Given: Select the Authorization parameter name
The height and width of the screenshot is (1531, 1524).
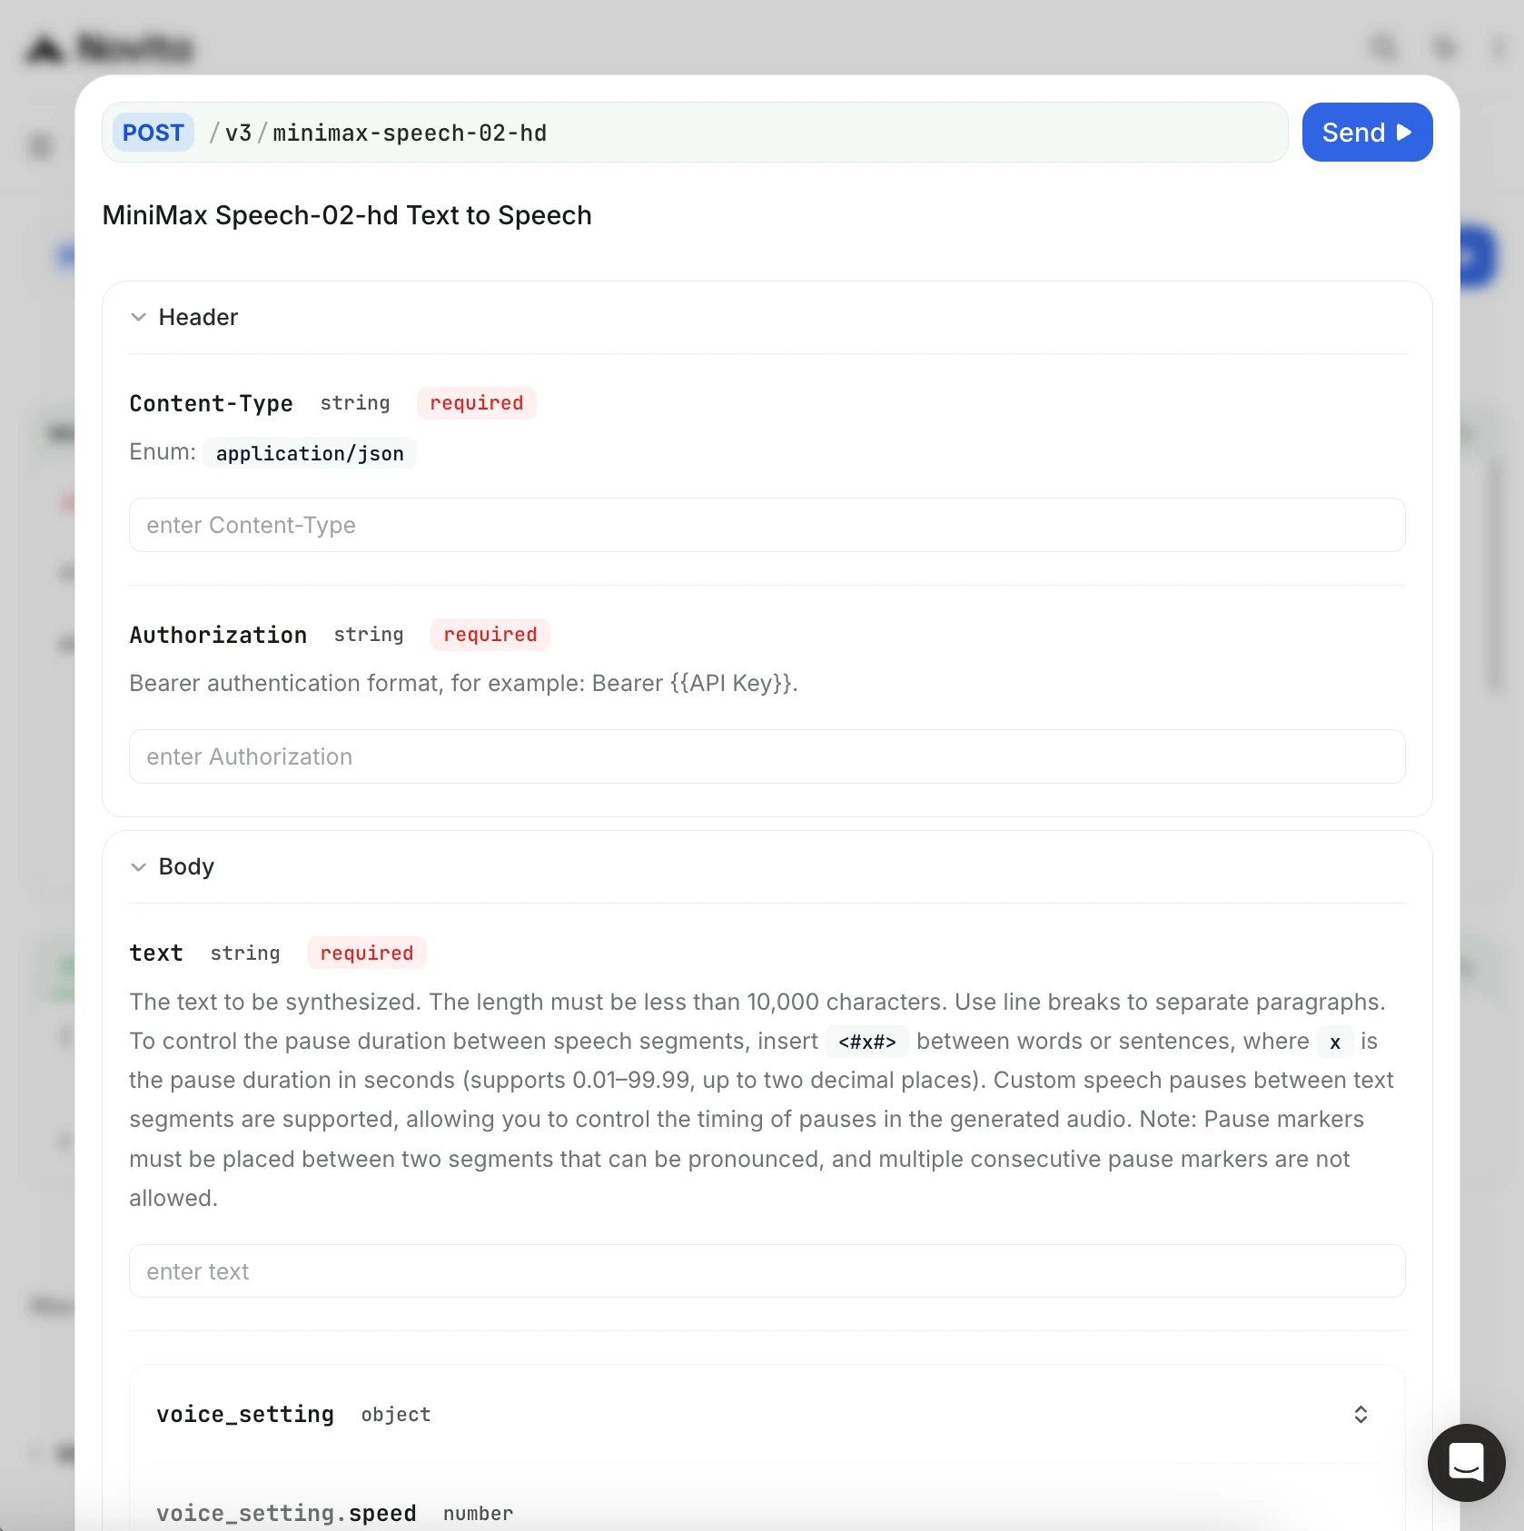Looking at the screenshot, I should [x=218, y=635].
